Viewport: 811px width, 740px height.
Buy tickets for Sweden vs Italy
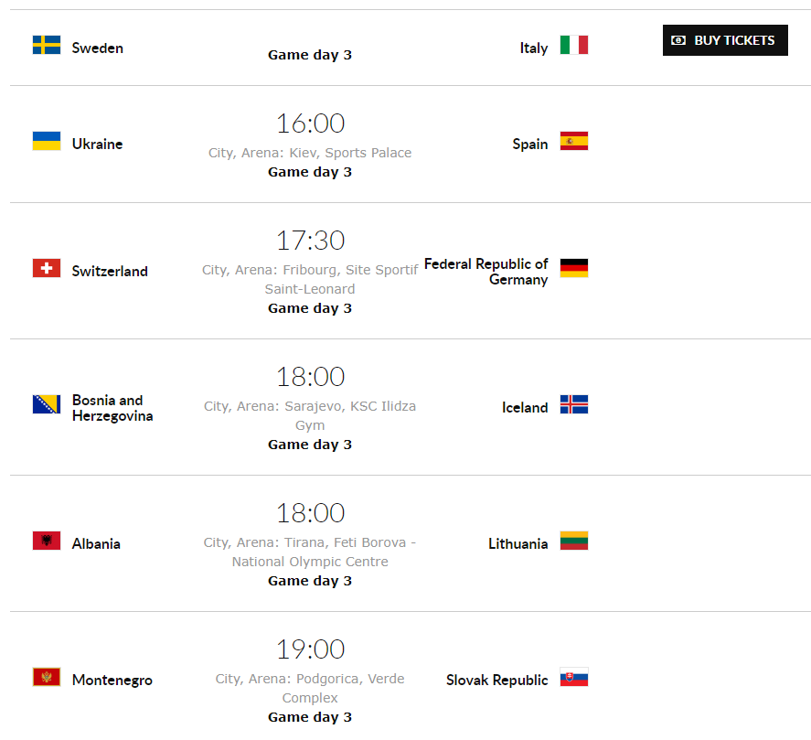click(x=725, y=40)
